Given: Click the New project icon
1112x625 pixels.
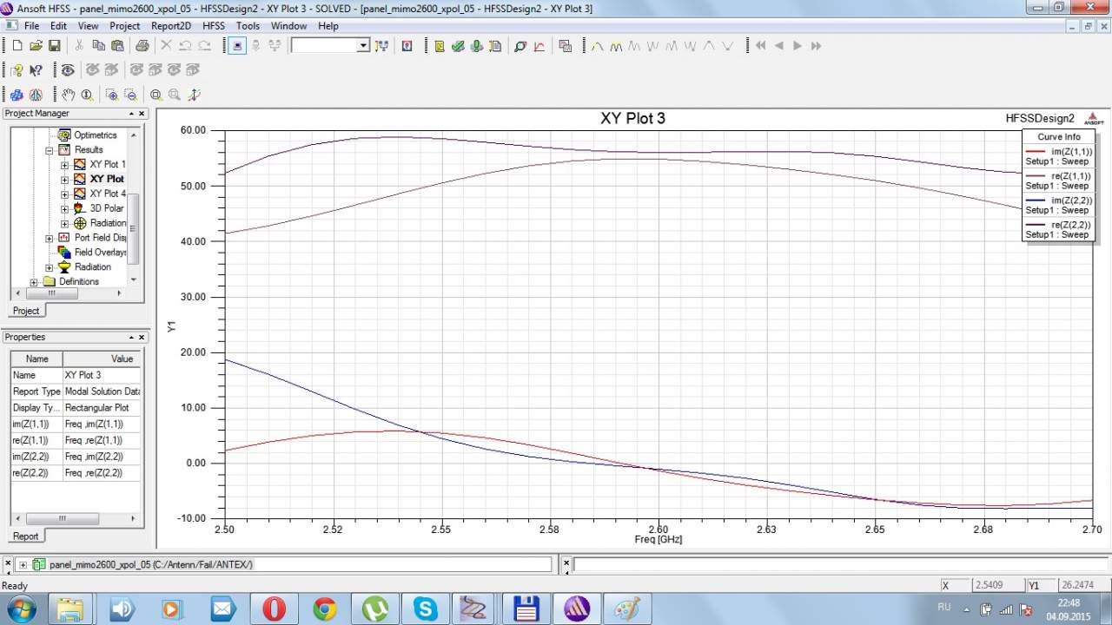Looking at the screenshot, I should 17,46.
